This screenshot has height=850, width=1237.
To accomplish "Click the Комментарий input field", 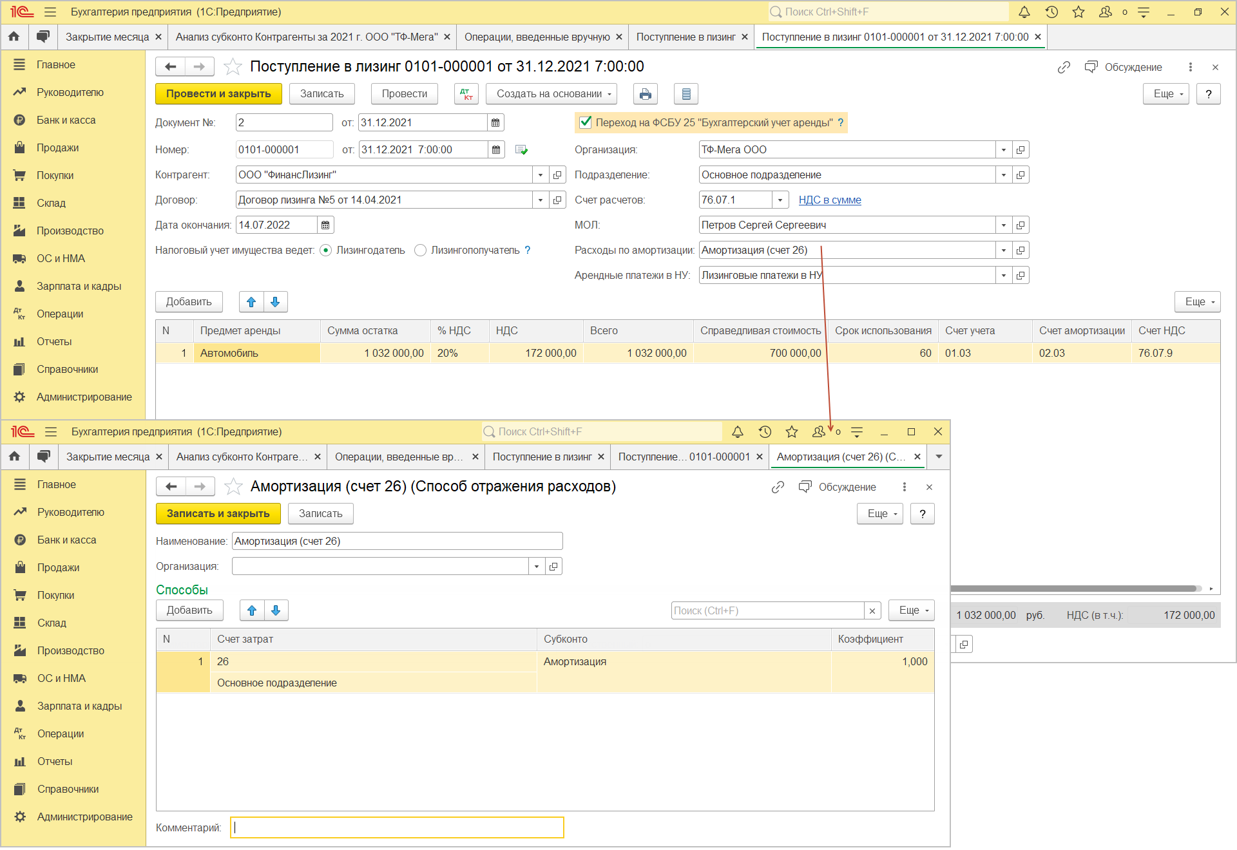I will tap(397, 827).
